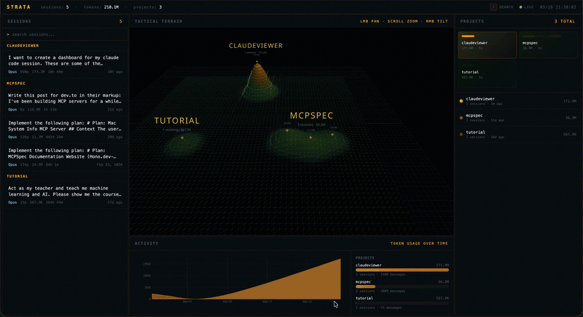Click the dot beside mcpspec in project list
The width and height of the screenshot is (583, 317).
[x=461, y=116]
